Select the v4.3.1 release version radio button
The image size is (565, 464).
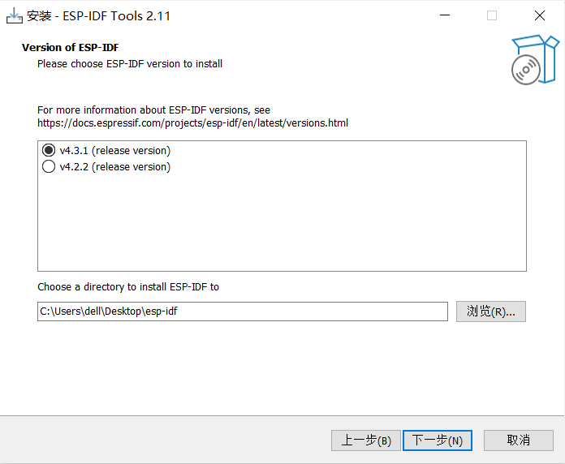click(49, 150)
